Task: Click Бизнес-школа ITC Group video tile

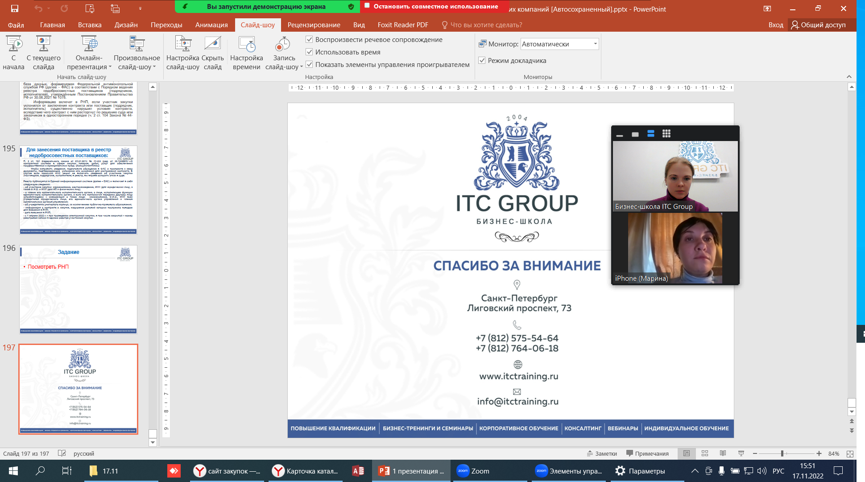Action: 675,176
